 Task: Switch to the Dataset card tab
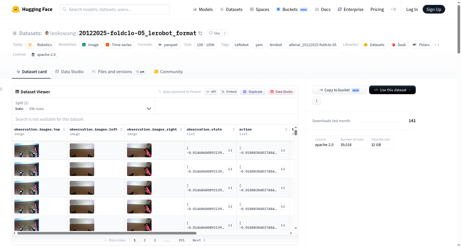pyautogui.click(x=31, y=72)
